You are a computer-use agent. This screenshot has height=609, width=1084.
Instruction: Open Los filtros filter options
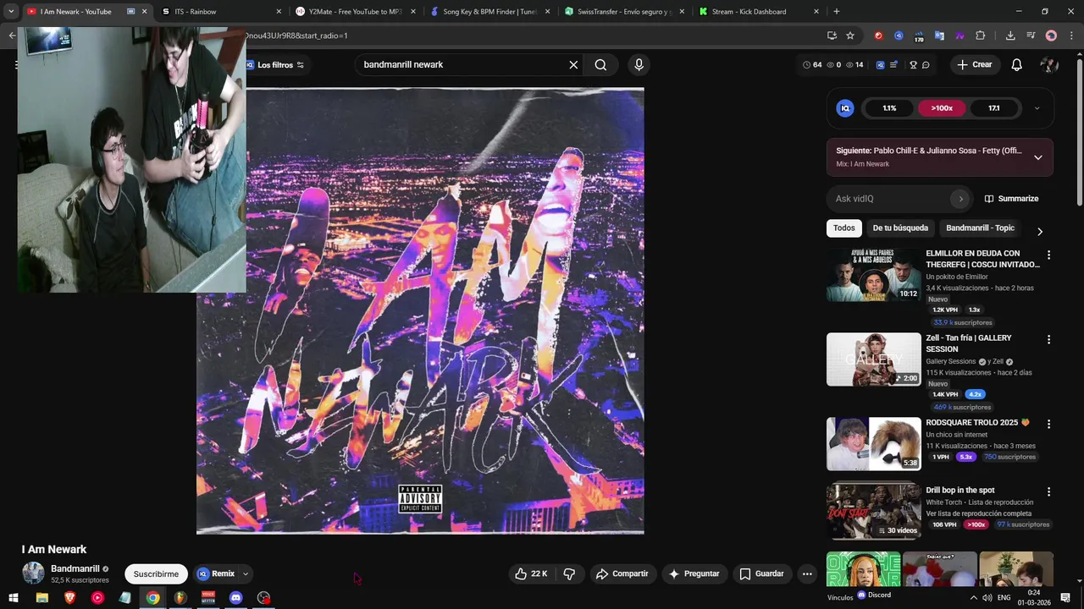point(275,65)
